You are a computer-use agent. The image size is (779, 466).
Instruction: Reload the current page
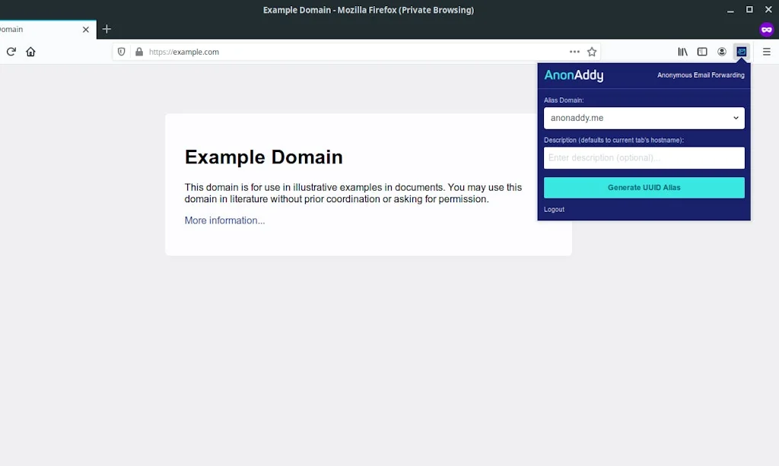pyautogui.click(x=11, y=52)
